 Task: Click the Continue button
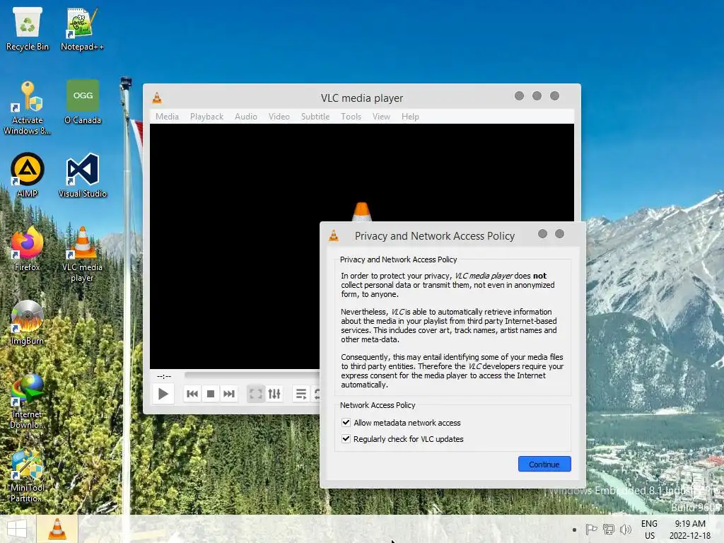point(544,464)
